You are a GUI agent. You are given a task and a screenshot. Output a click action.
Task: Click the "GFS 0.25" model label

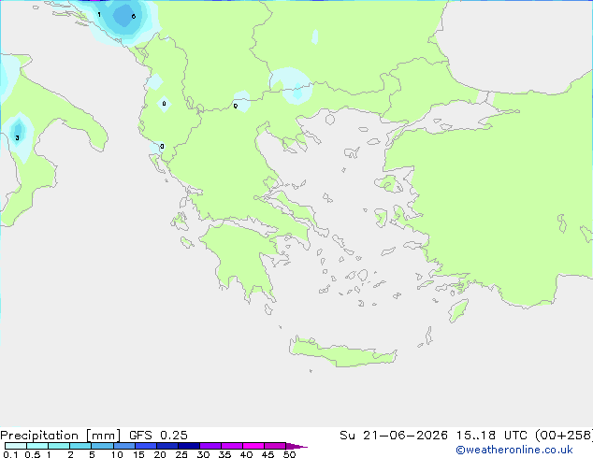click(x=158, y=436)
